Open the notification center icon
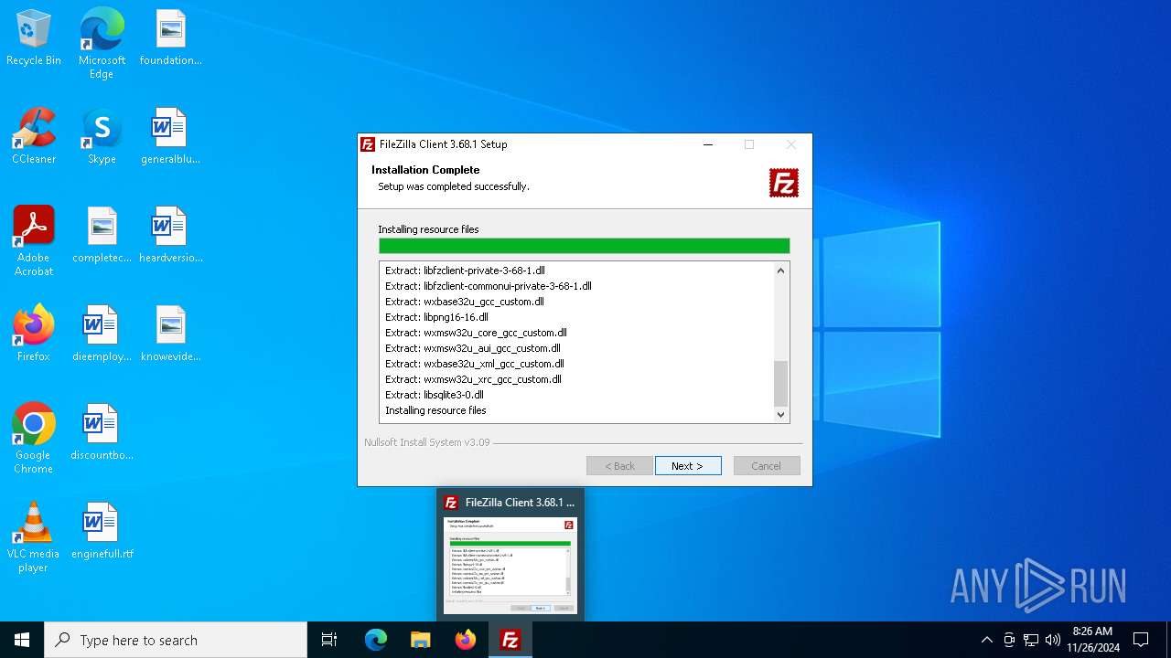The width and height of the screenshot is (1171, 658). (x=1141, y=640)
